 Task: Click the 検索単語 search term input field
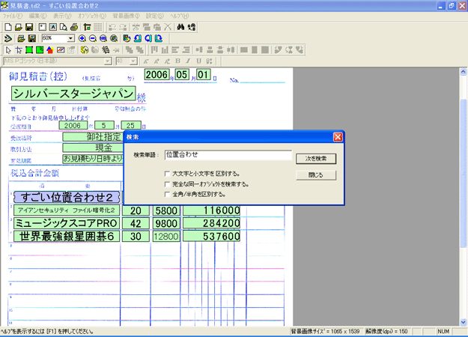point(228,155)
